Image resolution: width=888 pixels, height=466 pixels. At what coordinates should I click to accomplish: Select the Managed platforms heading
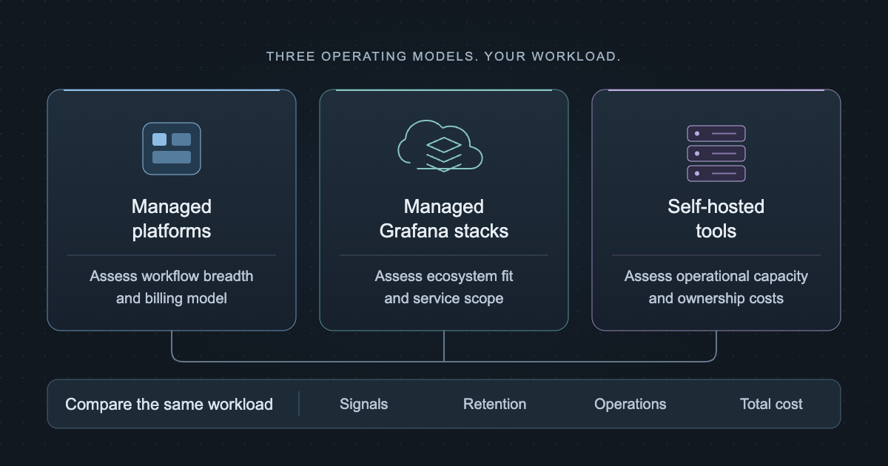[x=172, y=218]
